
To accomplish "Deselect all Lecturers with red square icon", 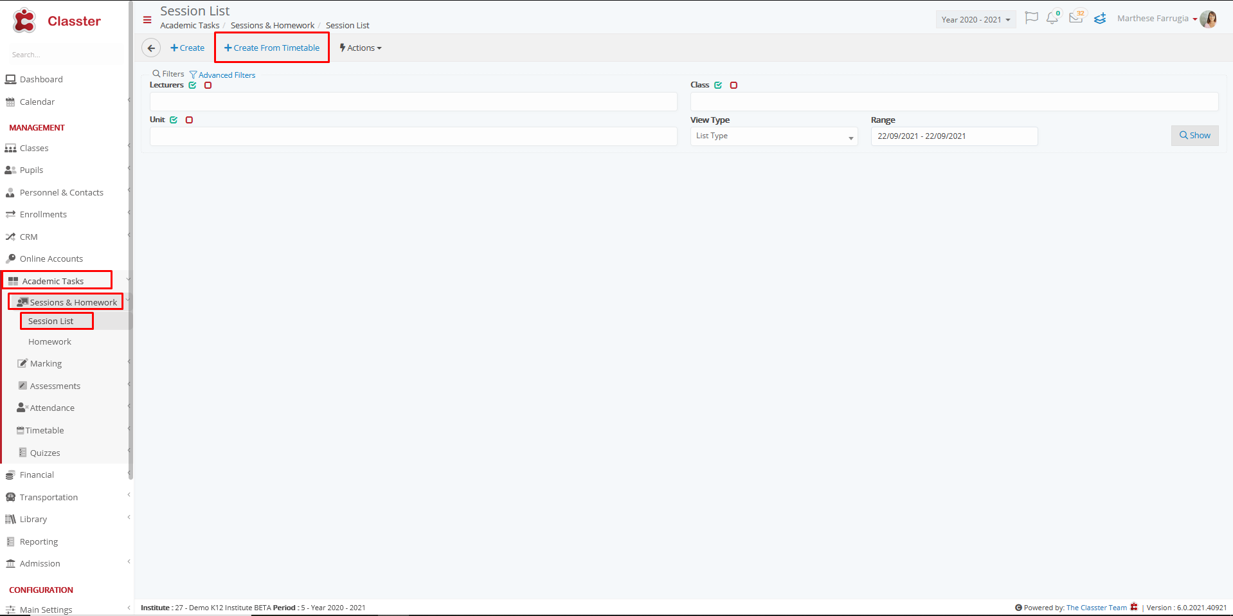I will click(208, 85).
